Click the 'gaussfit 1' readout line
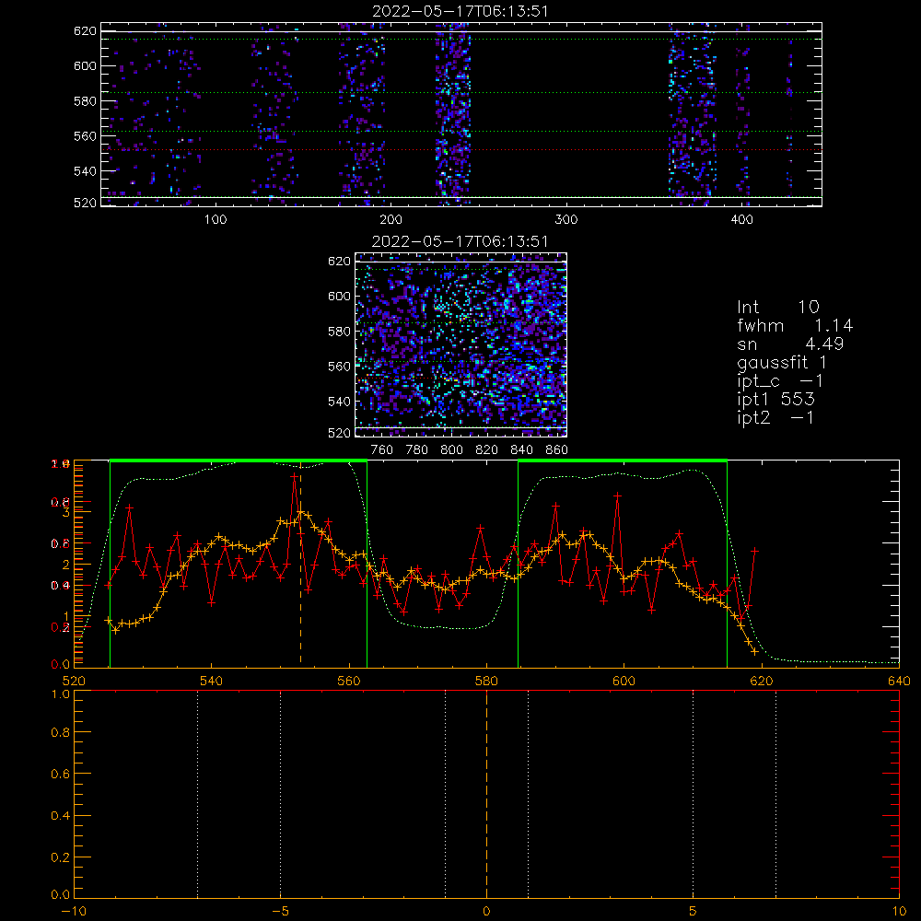Screen dimensions: 921x921 (x=782, y=362)
